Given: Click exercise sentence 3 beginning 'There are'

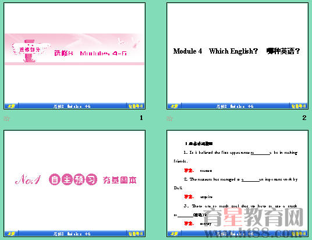Looking at the screenshot, I should point(236,210).
